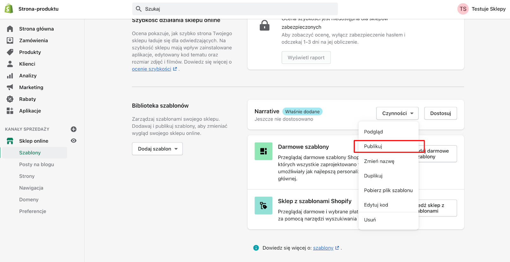Open the TS account avatar menu
The height and width of the screenshot is (262, 510).
click(463, 9)
